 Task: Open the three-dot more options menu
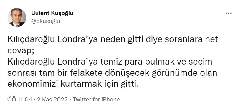click(229, 13)
